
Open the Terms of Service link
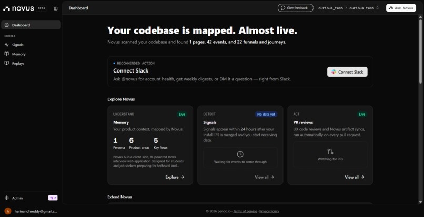pyautogui.click(x=245, y=211)
